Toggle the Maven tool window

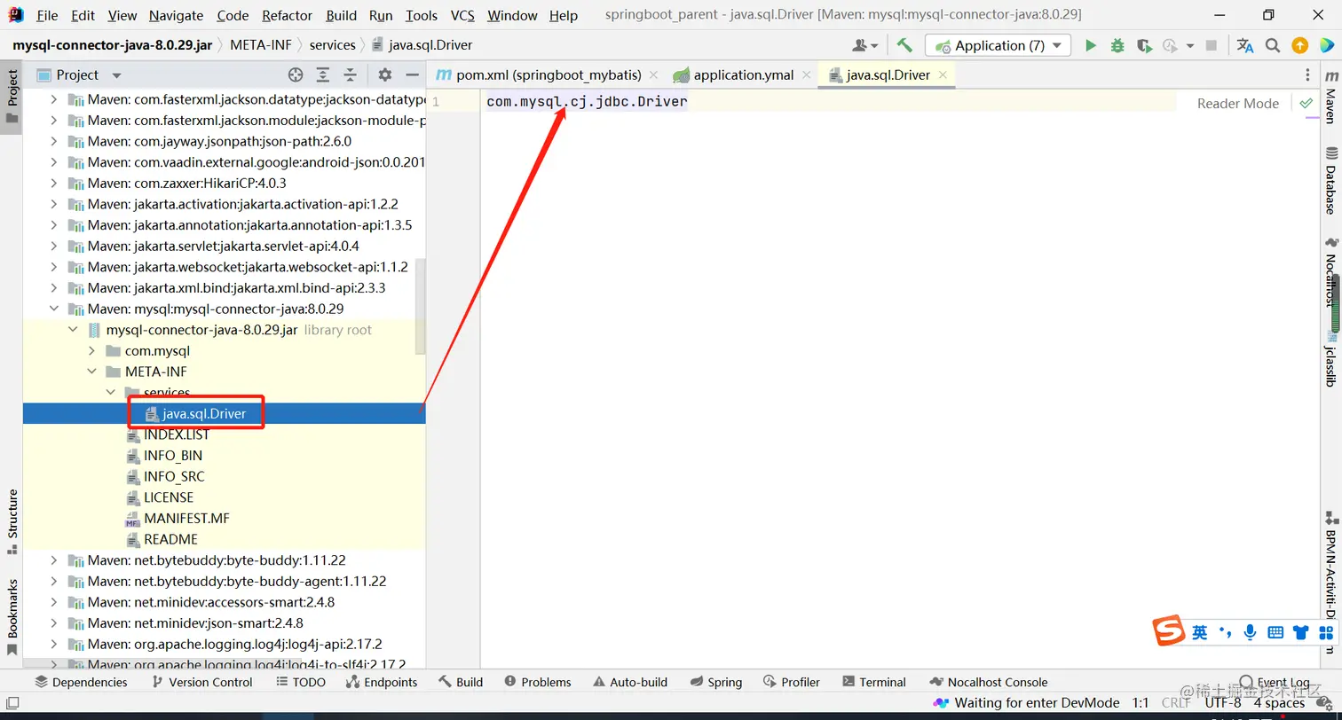point(1331,98)
